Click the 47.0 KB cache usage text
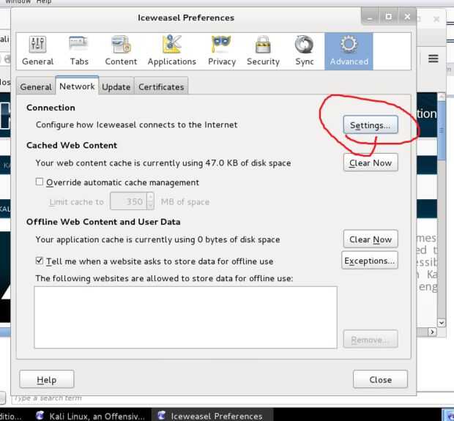This screenshot has width=454, height=421. (x=163, y=163)
